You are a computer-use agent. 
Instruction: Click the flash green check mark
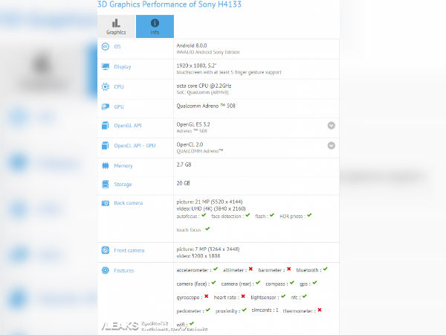[272, 215]
